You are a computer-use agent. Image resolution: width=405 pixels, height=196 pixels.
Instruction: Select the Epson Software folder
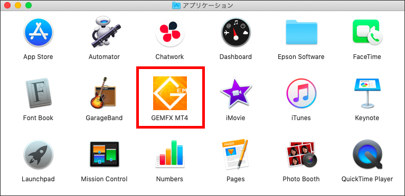(x=302, y=32)
